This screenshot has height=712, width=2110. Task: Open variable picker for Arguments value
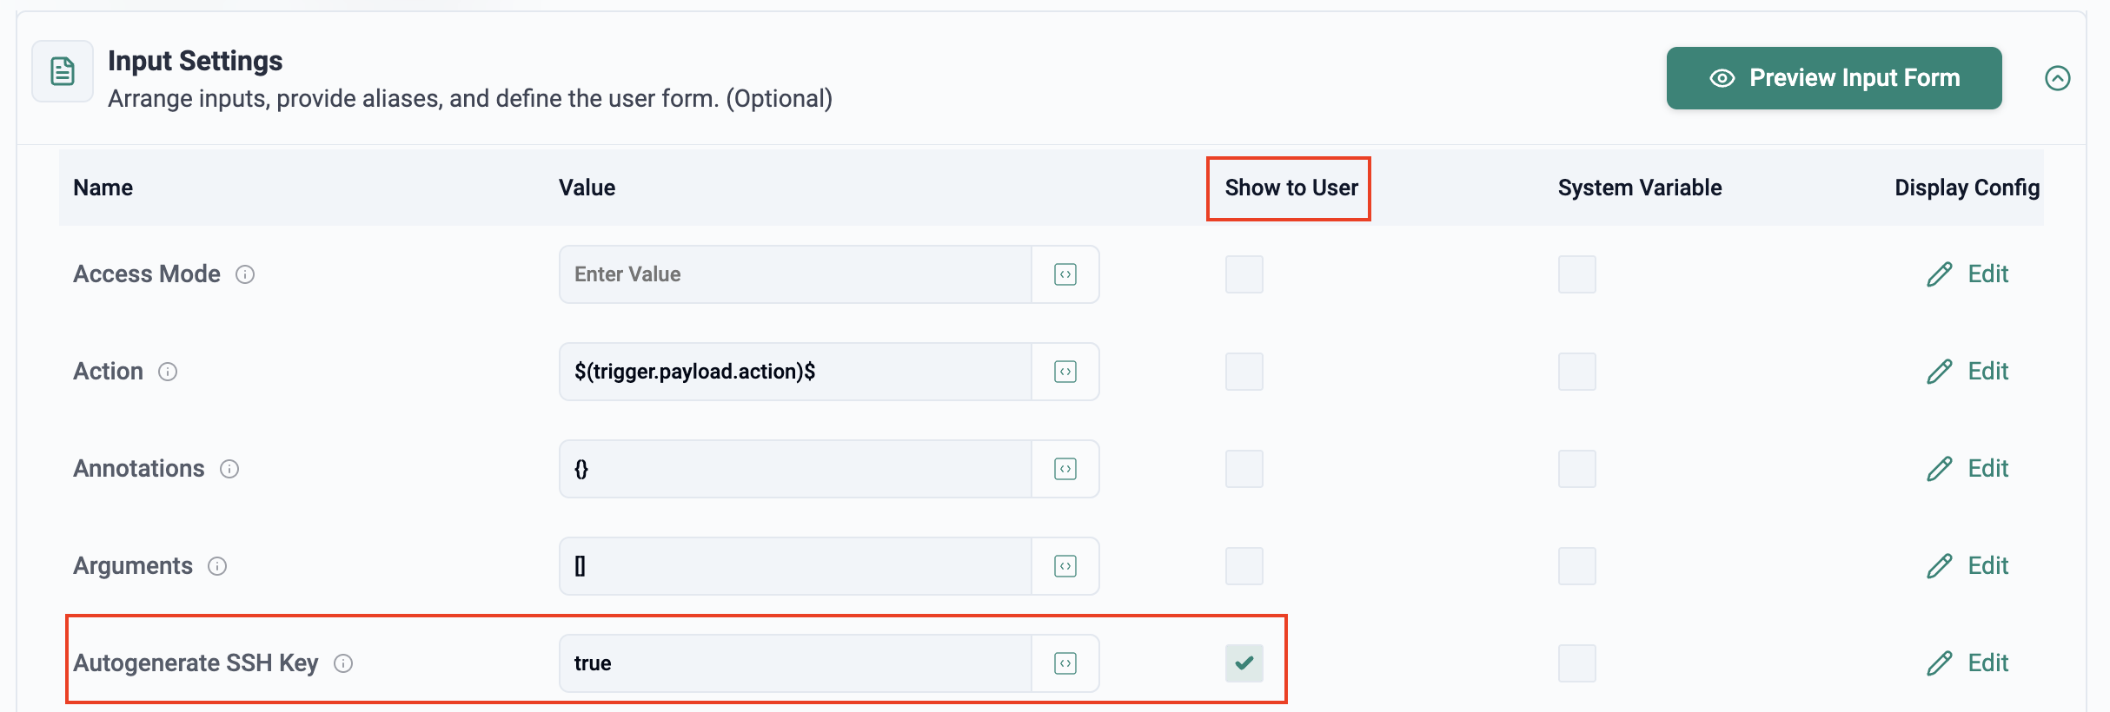point(1065,566)
